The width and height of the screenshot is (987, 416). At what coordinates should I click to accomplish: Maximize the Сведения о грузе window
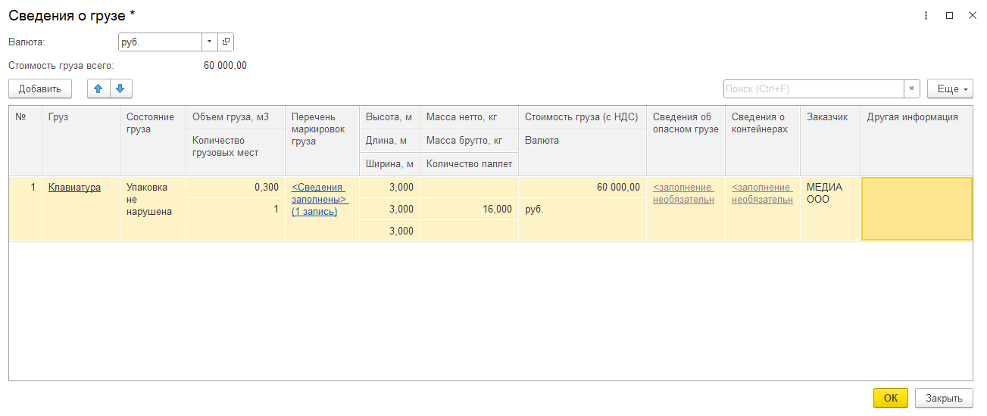tap(949, 15)
